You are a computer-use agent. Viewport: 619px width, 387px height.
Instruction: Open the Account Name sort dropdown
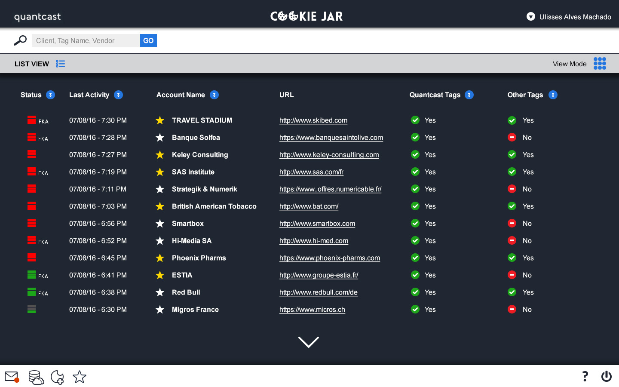pos(214,95)
